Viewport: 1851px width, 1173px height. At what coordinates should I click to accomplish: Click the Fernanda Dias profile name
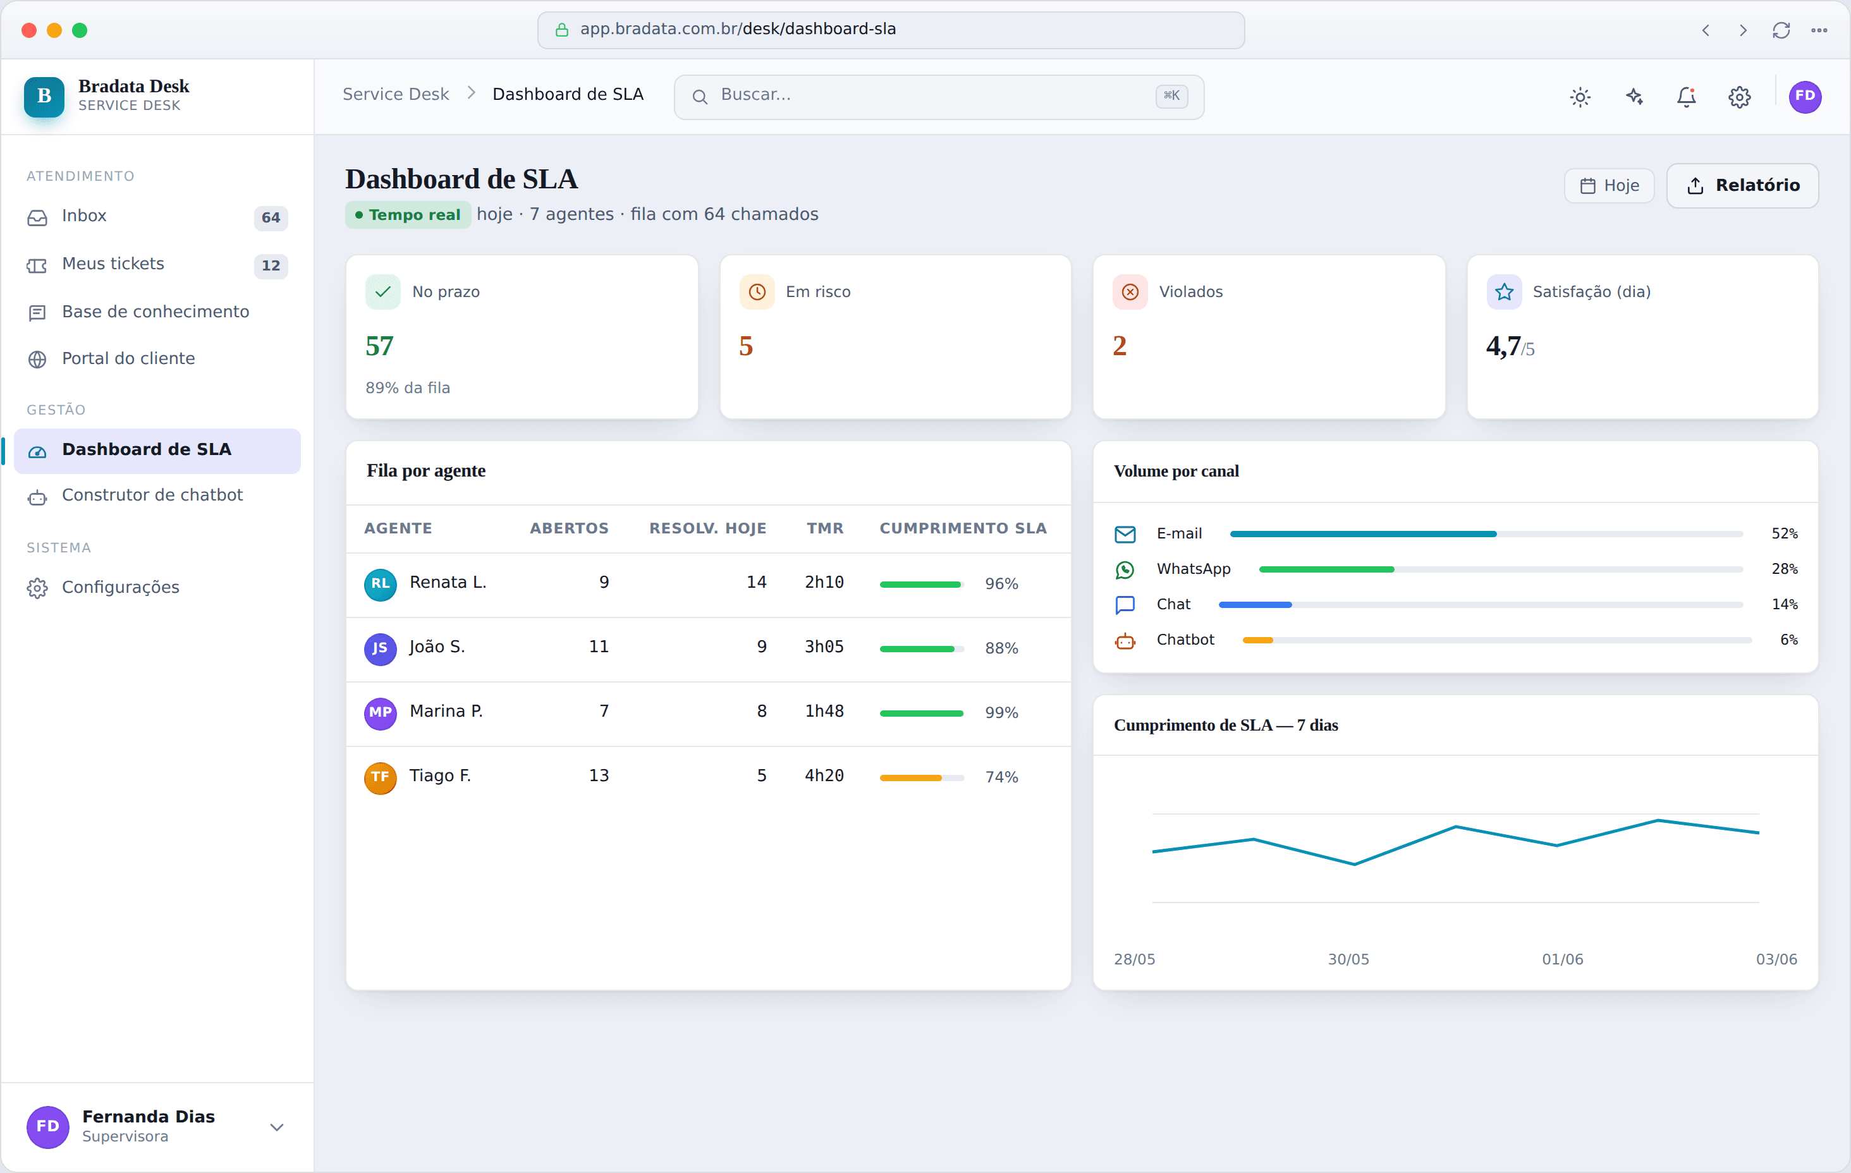(x=149, y=1116)
